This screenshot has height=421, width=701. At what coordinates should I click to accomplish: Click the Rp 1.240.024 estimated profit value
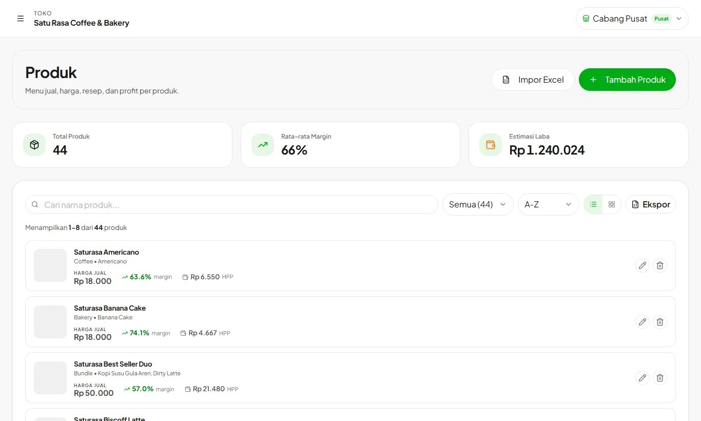coord(547,150)
